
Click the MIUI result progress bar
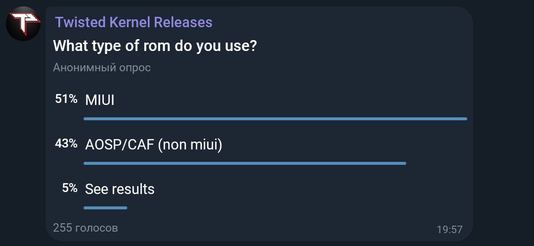pyautogui.click(x=275, y=119)
